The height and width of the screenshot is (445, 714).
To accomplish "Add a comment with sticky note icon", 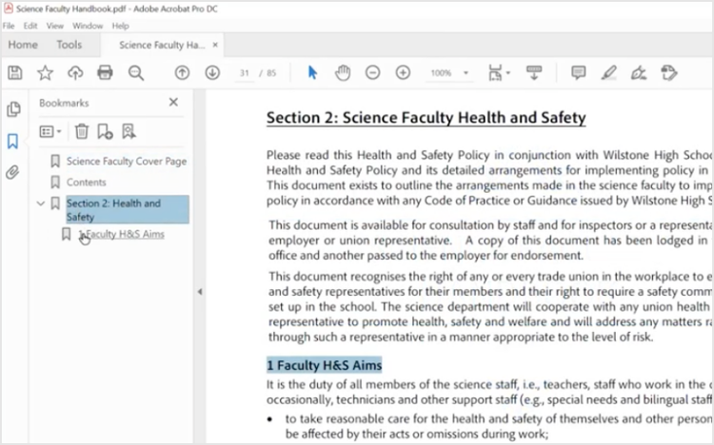I will tap(578, 73).
